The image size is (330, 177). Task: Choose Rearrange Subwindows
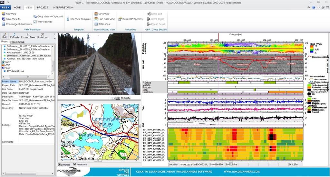[17, 24]
